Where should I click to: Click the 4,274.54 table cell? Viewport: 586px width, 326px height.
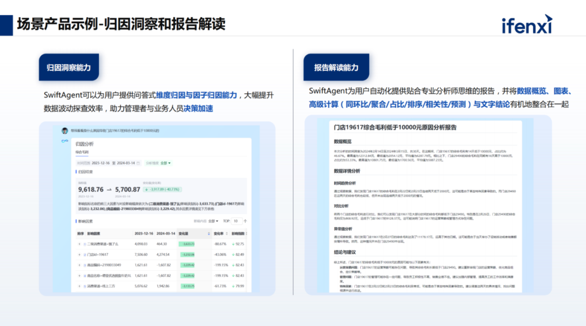pos(163,255)
